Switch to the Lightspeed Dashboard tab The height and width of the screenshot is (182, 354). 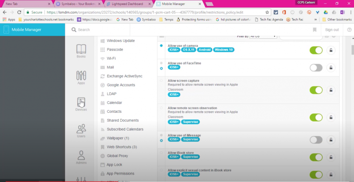[x=128, y=4]
